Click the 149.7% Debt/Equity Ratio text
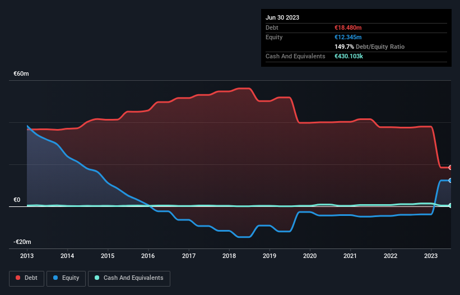 click(369, 47)
